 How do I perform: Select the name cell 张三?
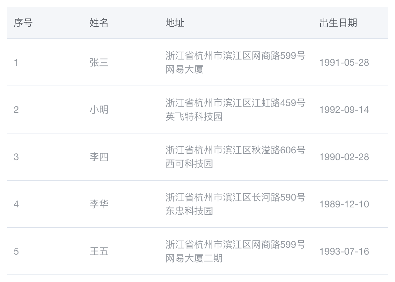coord(99,63)
